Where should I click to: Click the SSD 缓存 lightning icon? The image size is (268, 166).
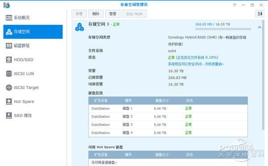pos(9,115)
